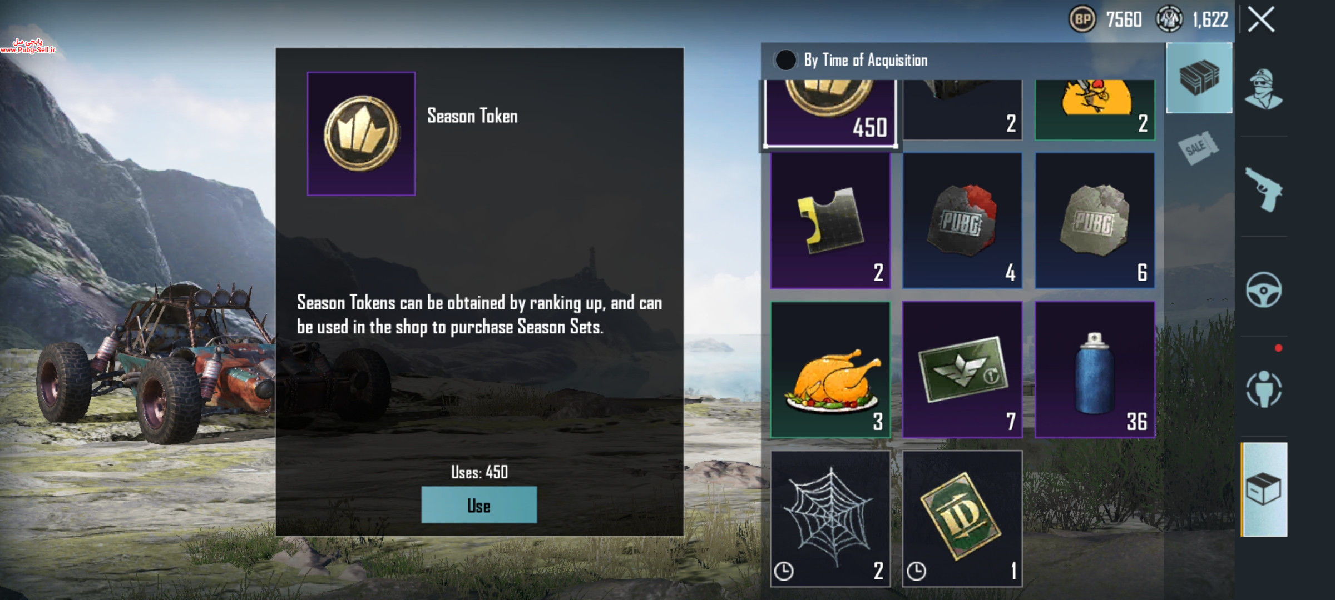Open the vehicle steering wheel tab
This screenshot has height=600, width=1335.
coord(1263,289)
